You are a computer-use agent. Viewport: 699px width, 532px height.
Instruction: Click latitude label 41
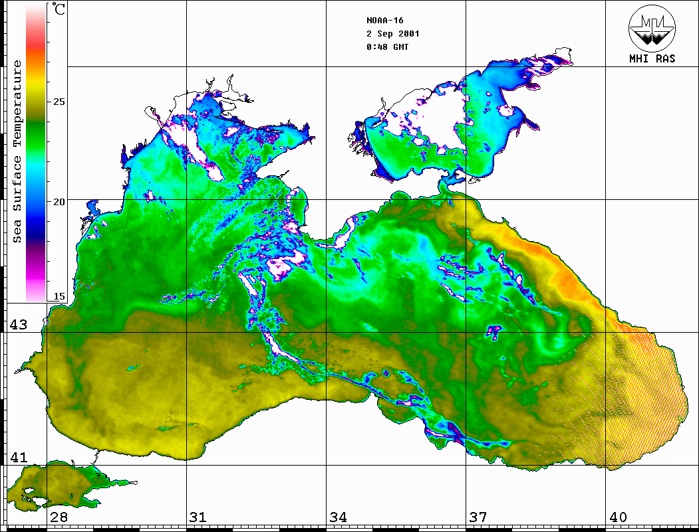coord(18,458)
